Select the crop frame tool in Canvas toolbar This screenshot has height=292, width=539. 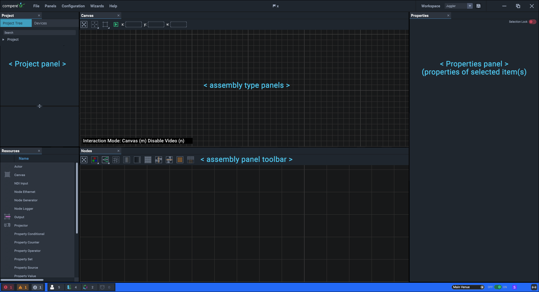tap(105, 24)
